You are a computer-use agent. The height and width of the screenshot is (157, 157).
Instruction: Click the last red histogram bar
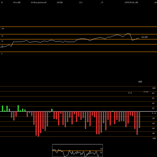139,120
